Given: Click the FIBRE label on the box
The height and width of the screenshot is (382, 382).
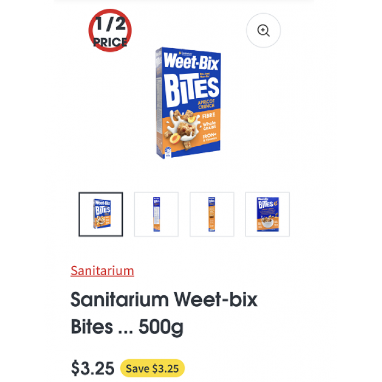Looking at the screenshot, I should pos(208,116).
